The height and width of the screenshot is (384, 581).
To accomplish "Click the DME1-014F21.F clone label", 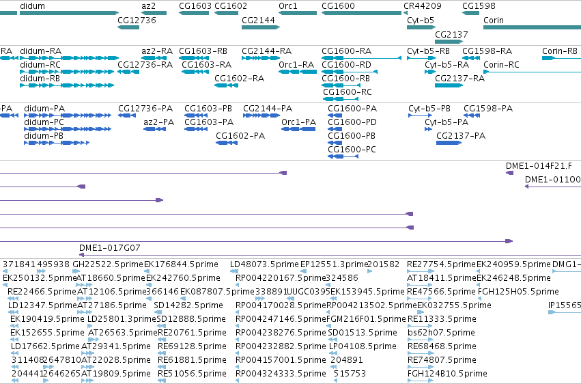I will (x=539, y=166).
